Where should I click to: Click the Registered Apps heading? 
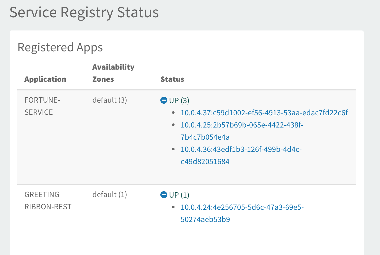click(60, 47)
